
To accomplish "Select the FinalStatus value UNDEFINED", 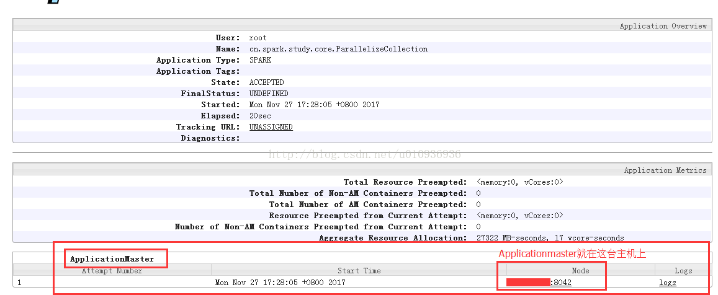I will pyautogui.click(x=269, y=94).
